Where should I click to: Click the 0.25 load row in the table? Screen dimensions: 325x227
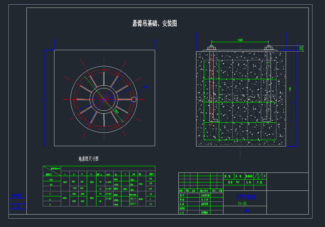click(x=51, y=180)
